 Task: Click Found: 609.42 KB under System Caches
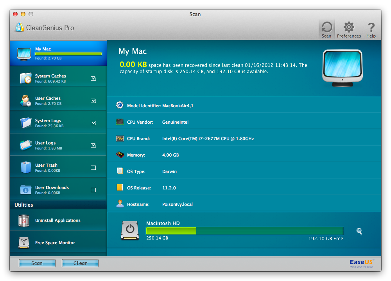point(50,81)
